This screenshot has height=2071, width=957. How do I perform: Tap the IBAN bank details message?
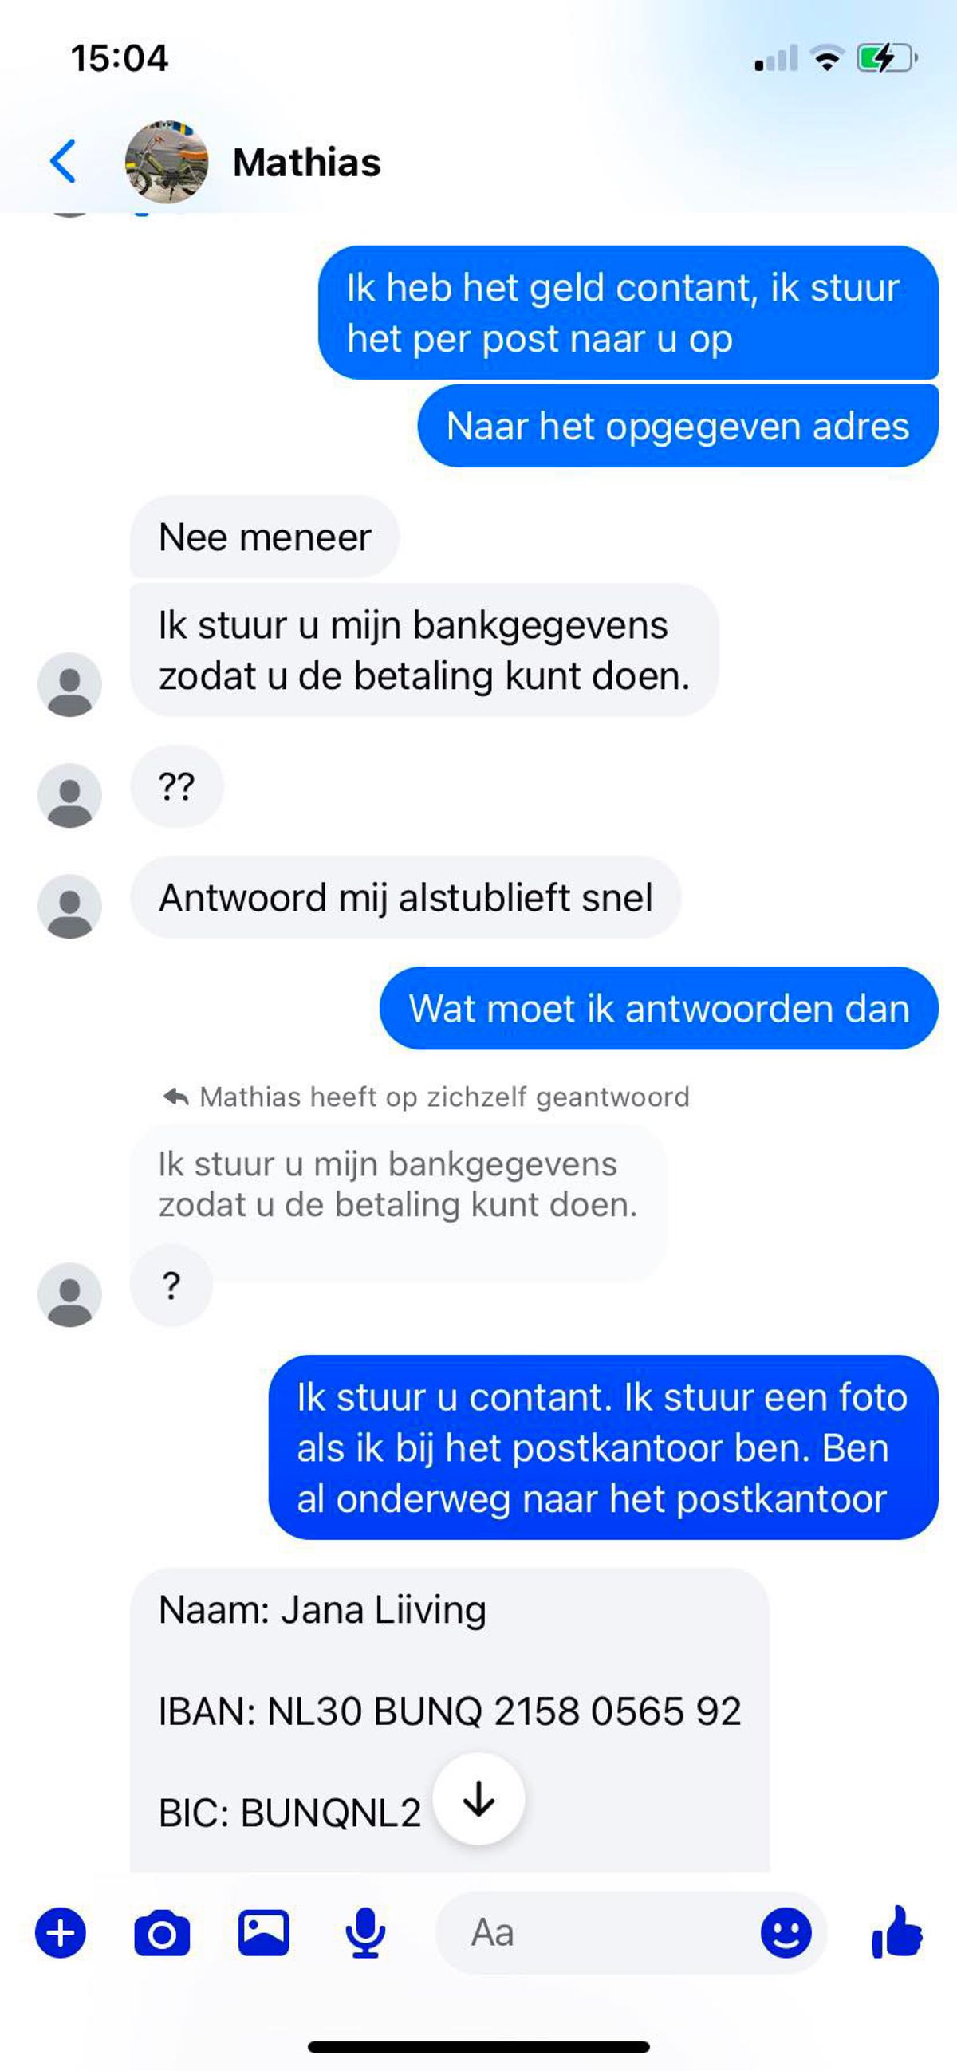(450, 1720)
